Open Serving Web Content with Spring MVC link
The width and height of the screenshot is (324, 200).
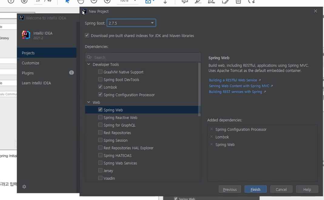coord(239,86)
